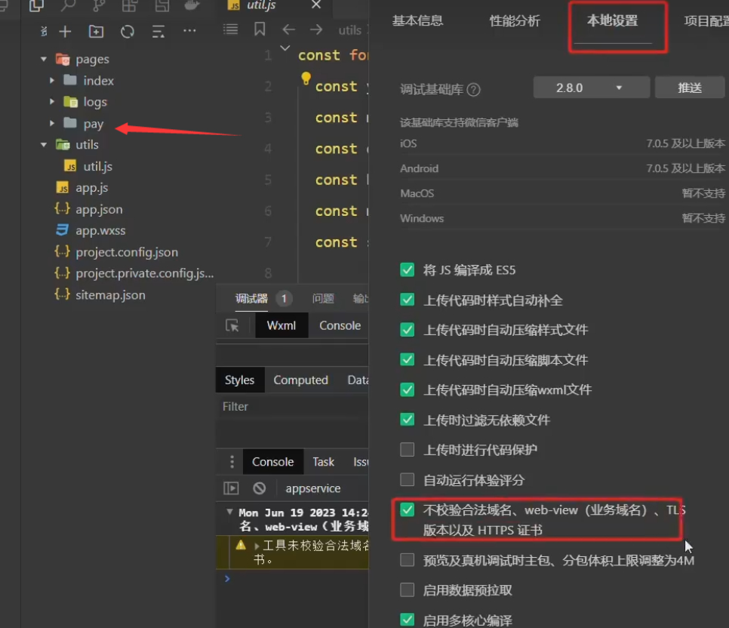Click the bookmark icon above the editor
Image resolution: width=729 pixels, height=628 pixels.
point(260,29)
